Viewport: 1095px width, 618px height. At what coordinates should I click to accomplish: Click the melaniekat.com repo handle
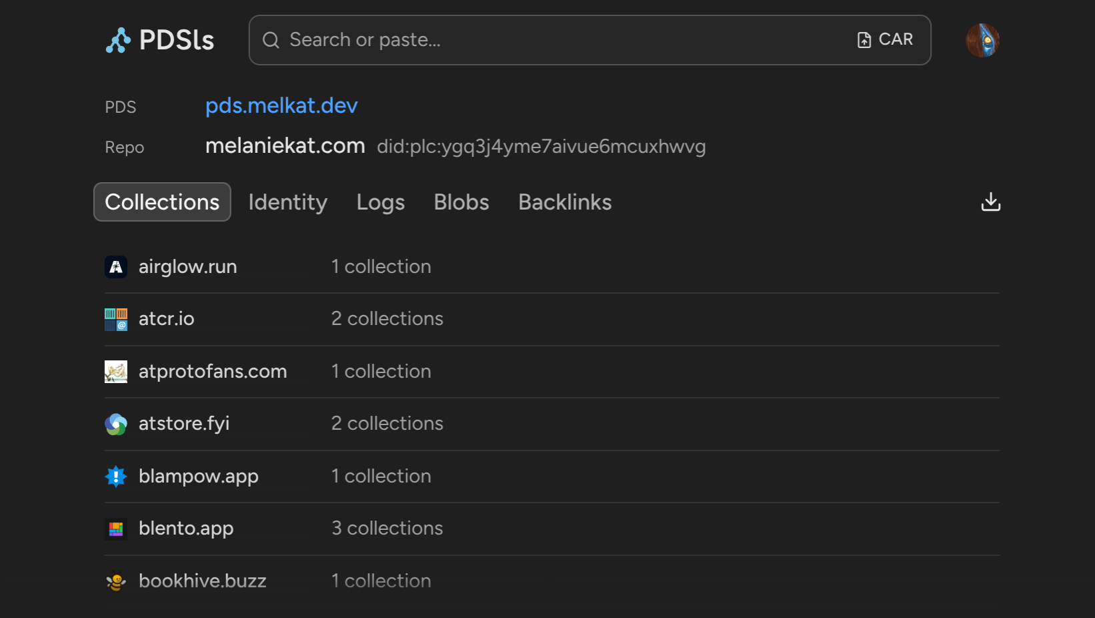click(285, 145)
